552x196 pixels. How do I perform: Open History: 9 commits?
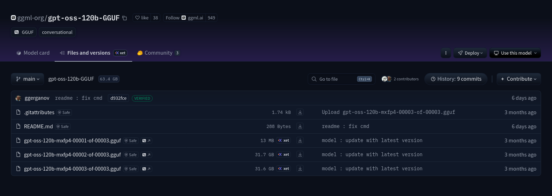click(x=456, y=79)
